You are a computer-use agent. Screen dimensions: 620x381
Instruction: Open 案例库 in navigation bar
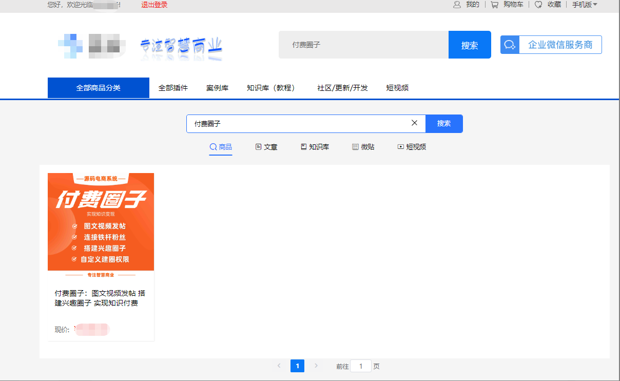217,88
